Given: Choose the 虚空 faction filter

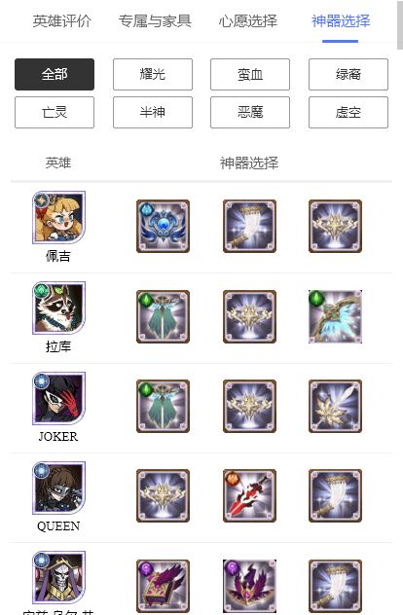Looking at the screenshot, I should pos(348,113).
